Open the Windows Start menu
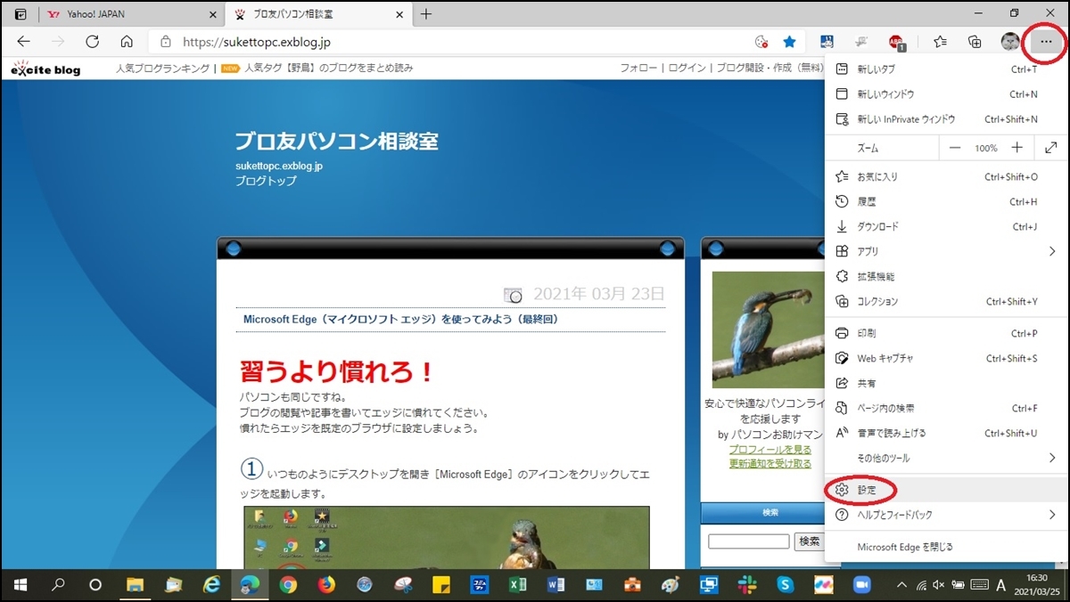The image size is (1070, 602). [x=21, y=585]
